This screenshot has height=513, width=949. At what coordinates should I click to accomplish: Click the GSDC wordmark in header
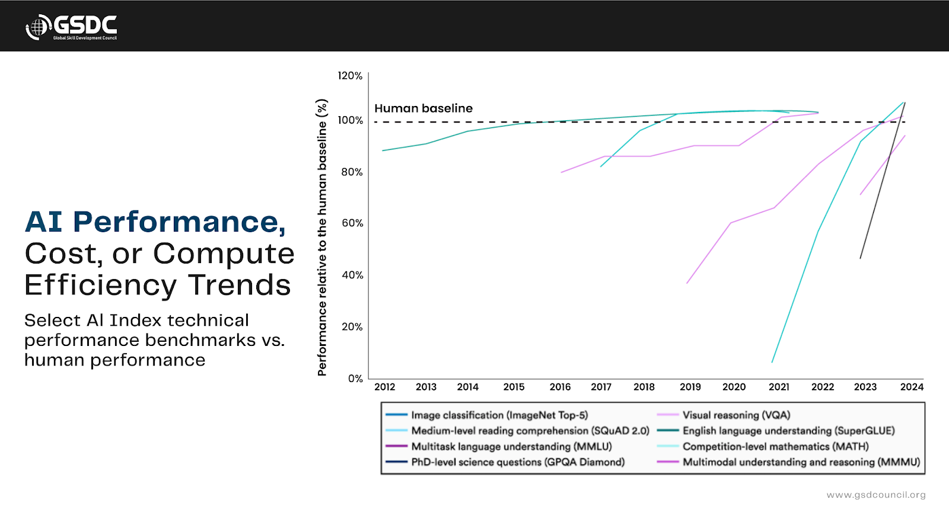(85, 25)
